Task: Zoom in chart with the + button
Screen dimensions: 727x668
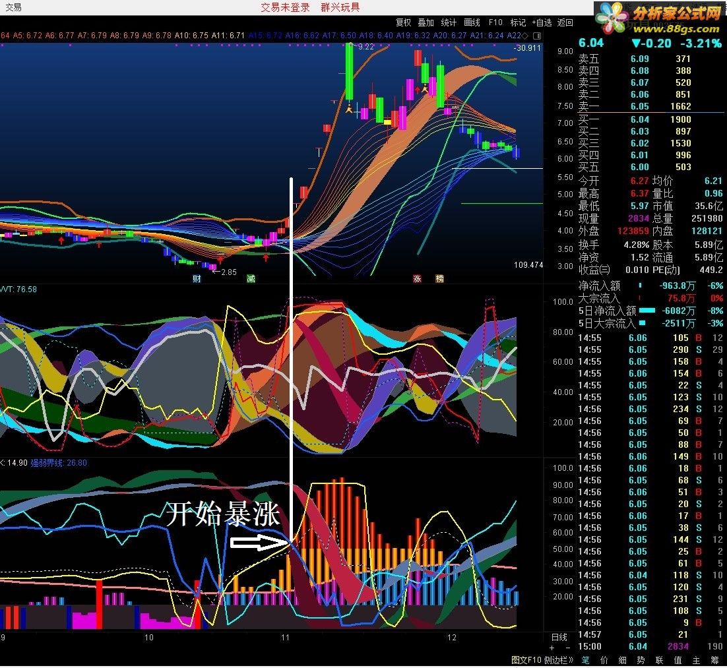Action: (552, 648)
